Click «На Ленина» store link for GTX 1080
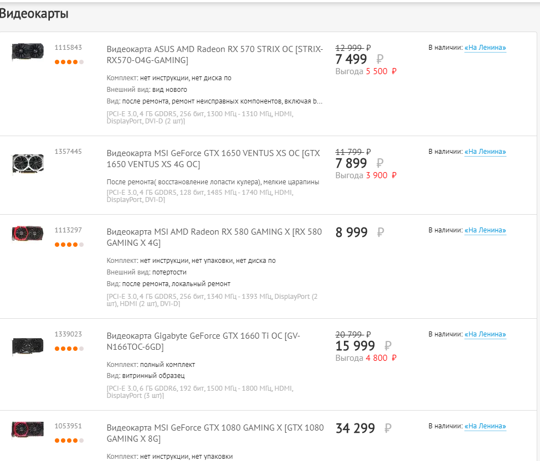The width and height of the screenshot is (540, 461). (x=485, y=426)
